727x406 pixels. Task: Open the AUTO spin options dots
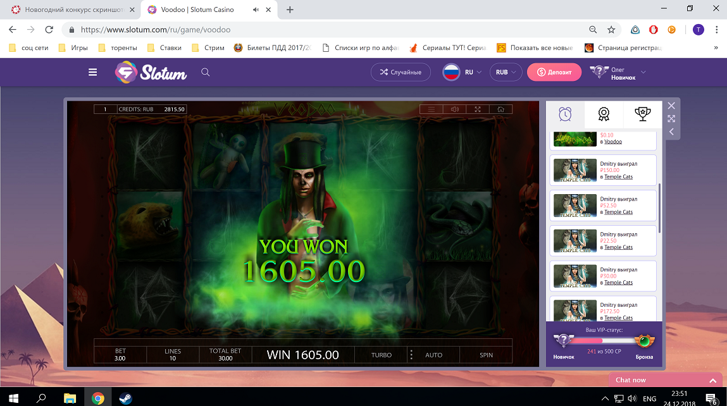(x=411, y=355)
